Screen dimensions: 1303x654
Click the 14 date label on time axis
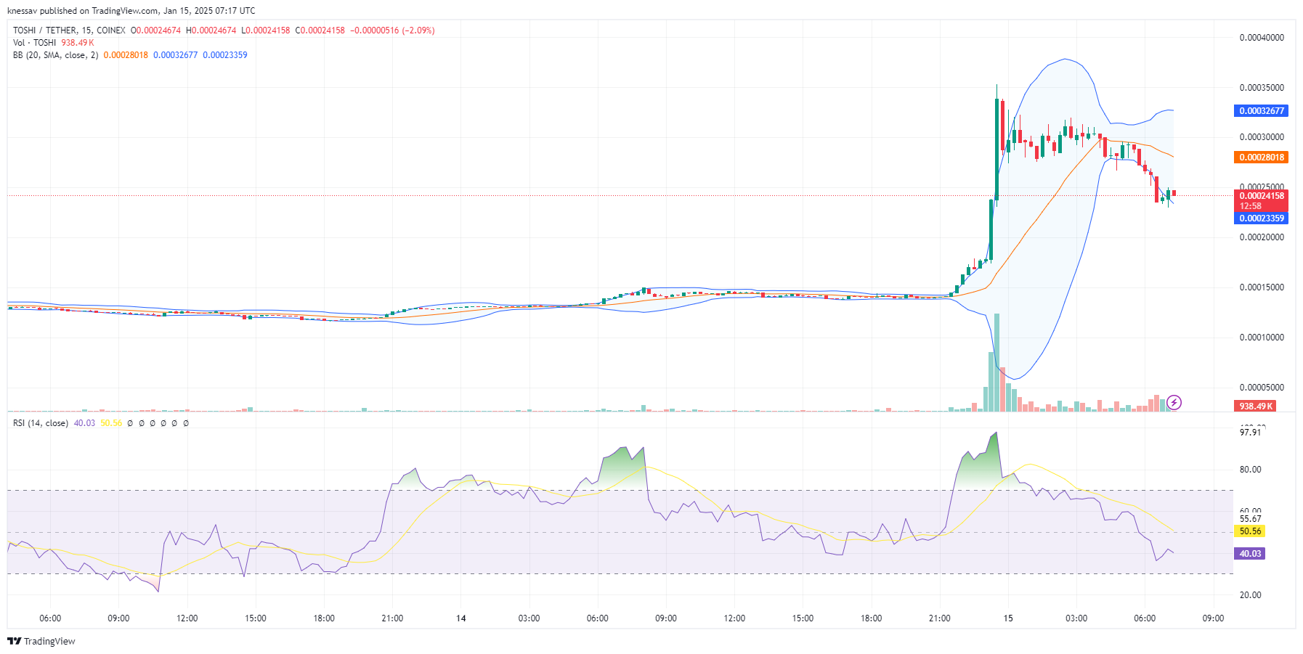pos(460,618)
